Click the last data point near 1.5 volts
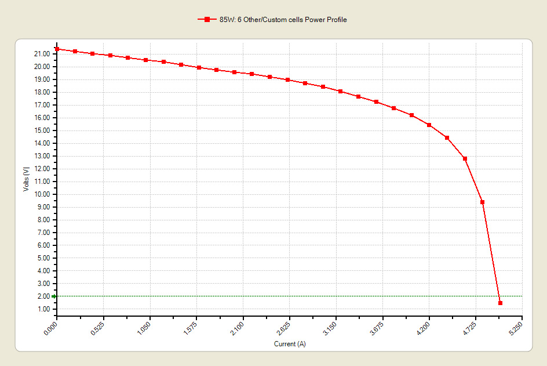The width and height of the screenshot is (547, 366). (x=500, y=303)
